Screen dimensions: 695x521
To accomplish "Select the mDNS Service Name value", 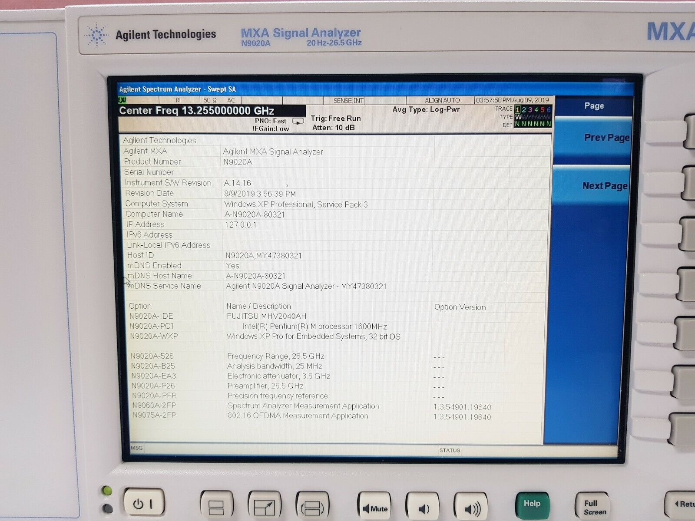I will click(x=306, y=287).
